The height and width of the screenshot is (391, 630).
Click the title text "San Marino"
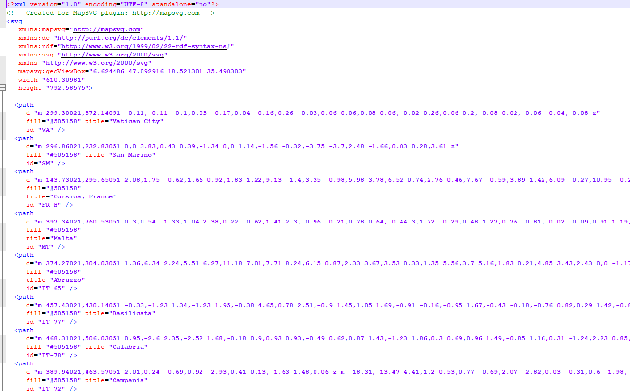click(x=132, y=155)
